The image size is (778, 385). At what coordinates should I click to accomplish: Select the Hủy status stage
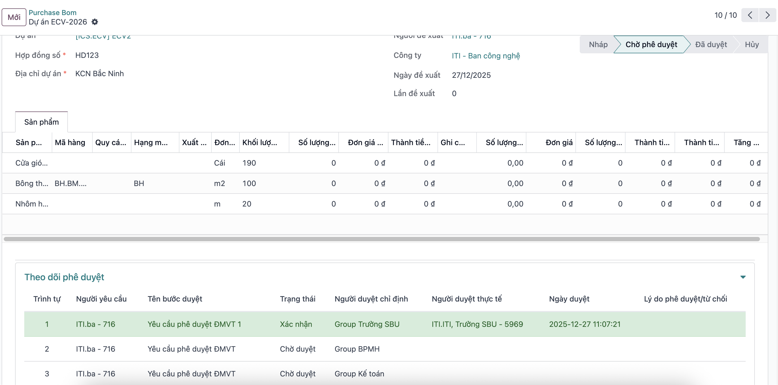click(x=752, y=45)
